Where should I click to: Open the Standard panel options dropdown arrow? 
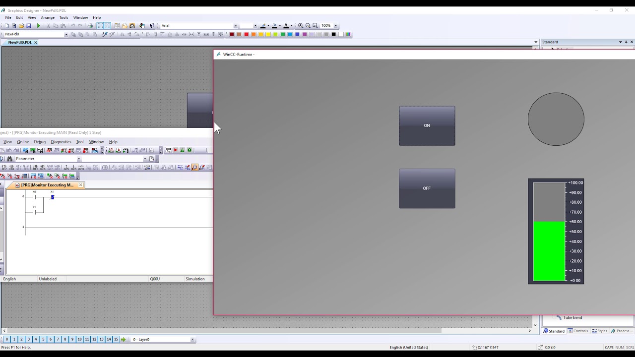point(621,42)
